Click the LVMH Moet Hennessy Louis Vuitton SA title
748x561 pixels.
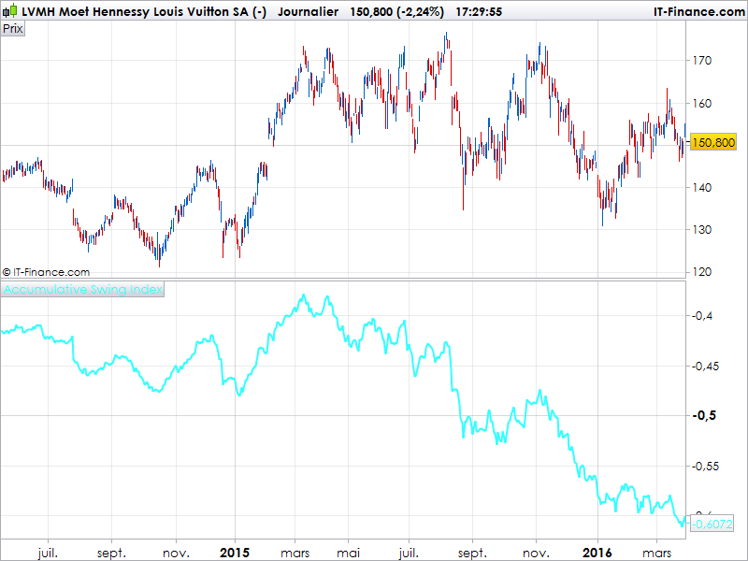pos(144,11)
